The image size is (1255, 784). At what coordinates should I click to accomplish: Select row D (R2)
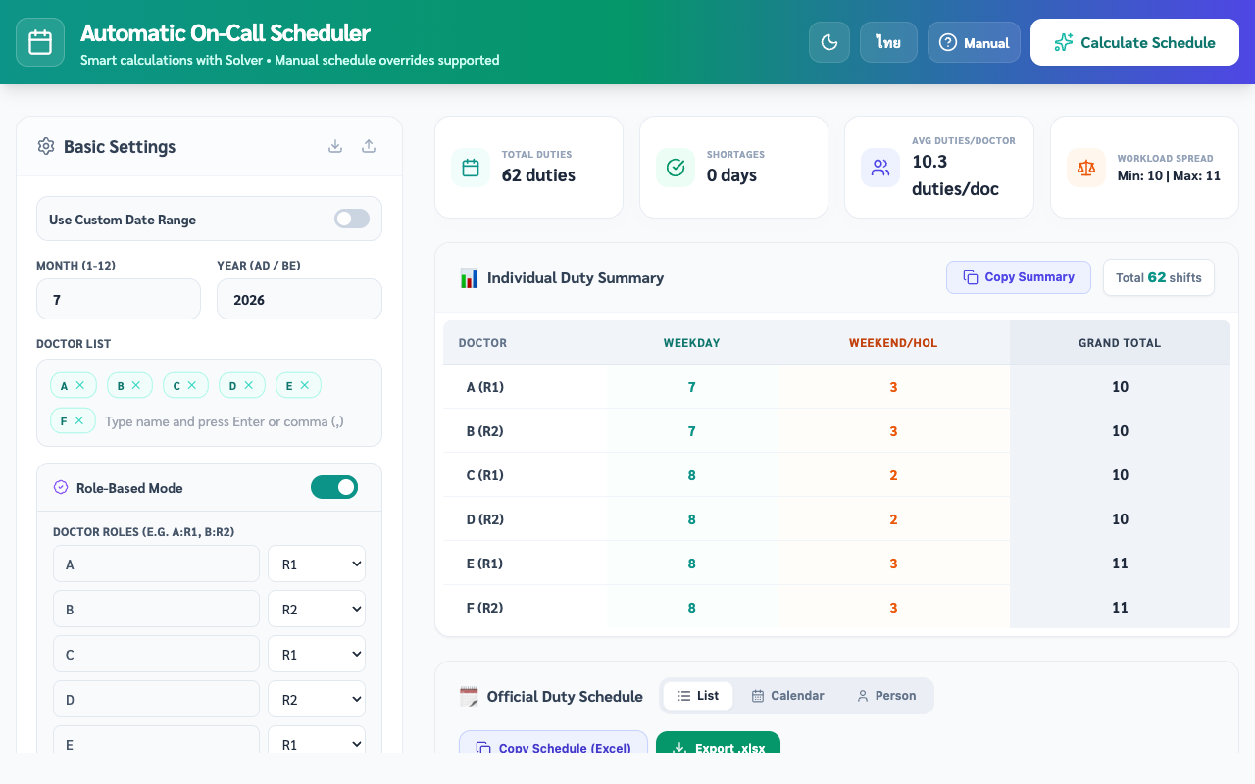[836, 519]
